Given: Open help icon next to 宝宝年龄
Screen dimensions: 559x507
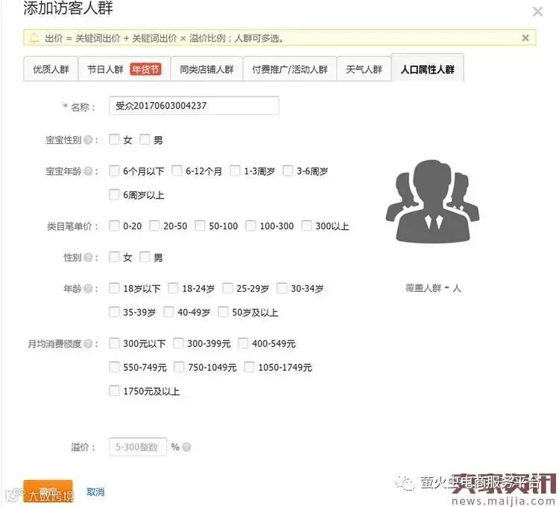Looking at the screenshot, I should point(88,171).
